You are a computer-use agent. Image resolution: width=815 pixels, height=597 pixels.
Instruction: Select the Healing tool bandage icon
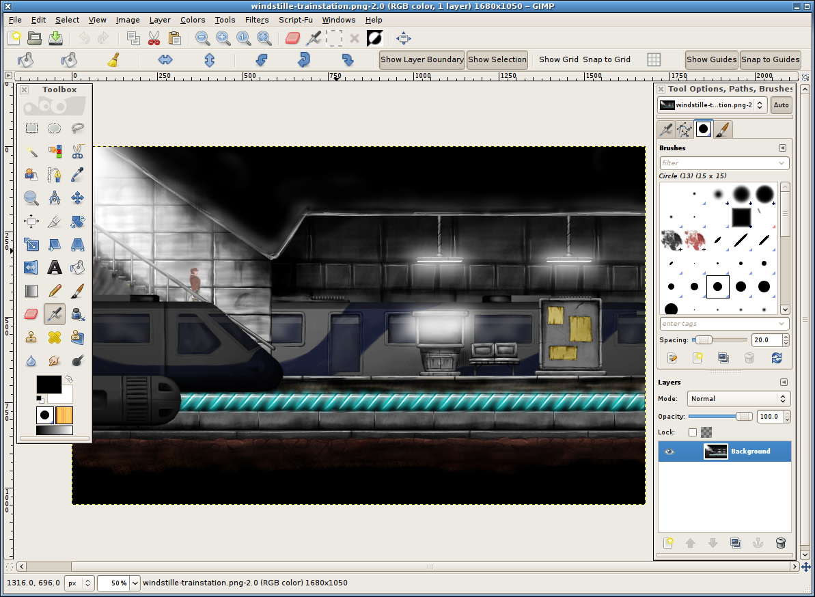pyautogui.click(x=54, y=337)
